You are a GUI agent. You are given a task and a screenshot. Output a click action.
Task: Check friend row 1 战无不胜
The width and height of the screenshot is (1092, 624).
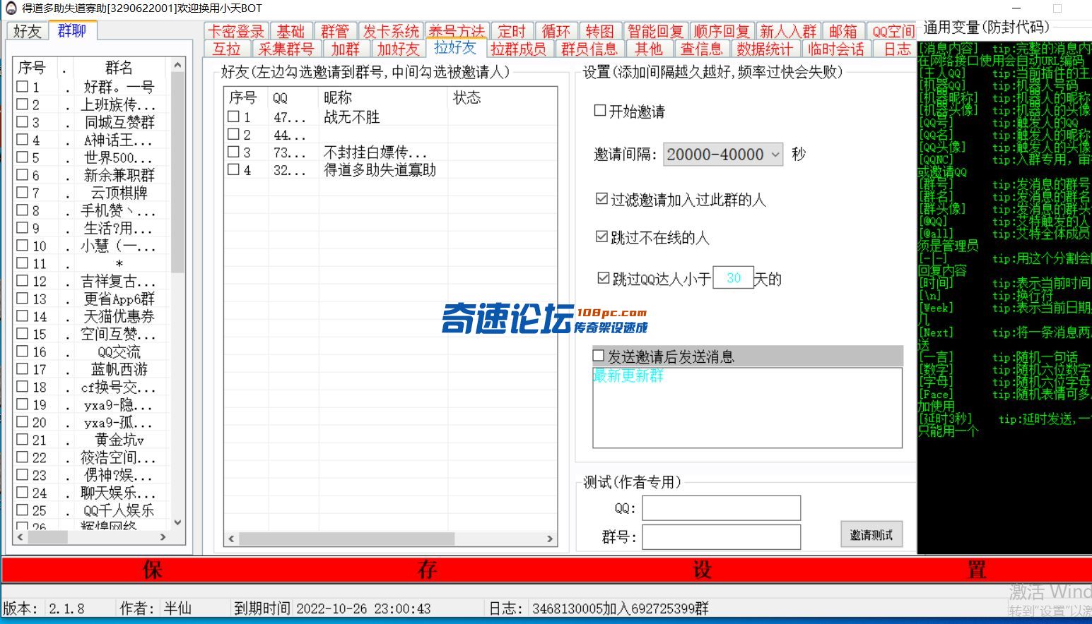click(x=234, y=116)
